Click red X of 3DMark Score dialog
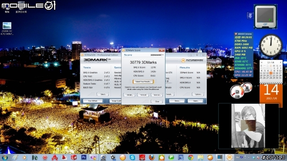 161,50
